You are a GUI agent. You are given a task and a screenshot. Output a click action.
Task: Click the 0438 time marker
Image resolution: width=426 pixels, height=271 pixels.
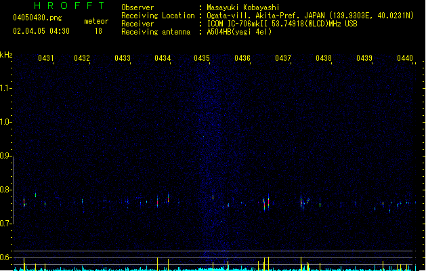(324, 58)
